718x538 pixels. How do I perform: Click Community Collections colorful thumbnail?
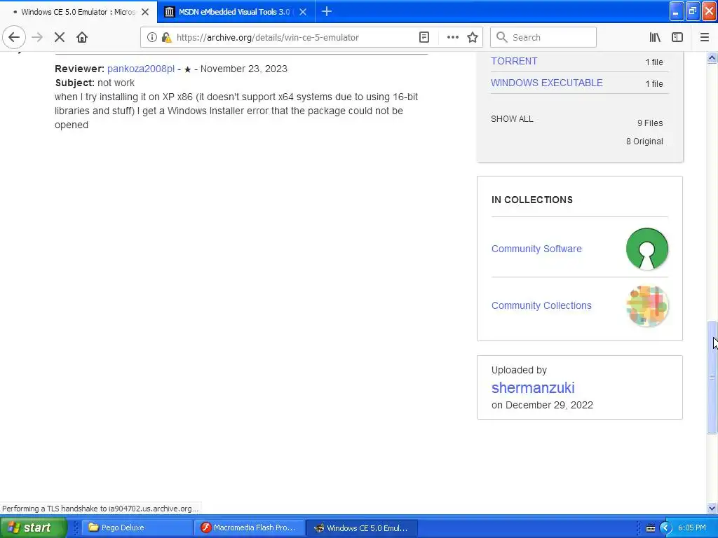click(x=647, y=305)
